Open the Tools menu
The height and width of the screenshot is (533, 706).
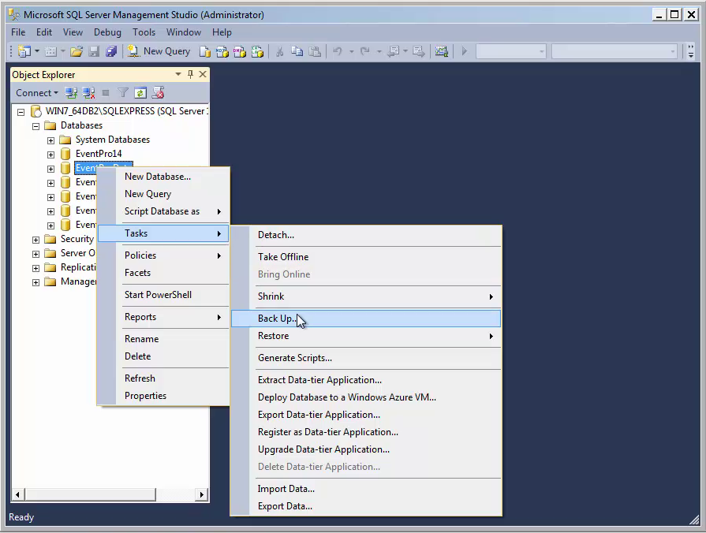coord(144,32)
